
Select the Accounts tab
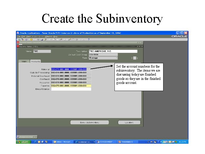35,61
